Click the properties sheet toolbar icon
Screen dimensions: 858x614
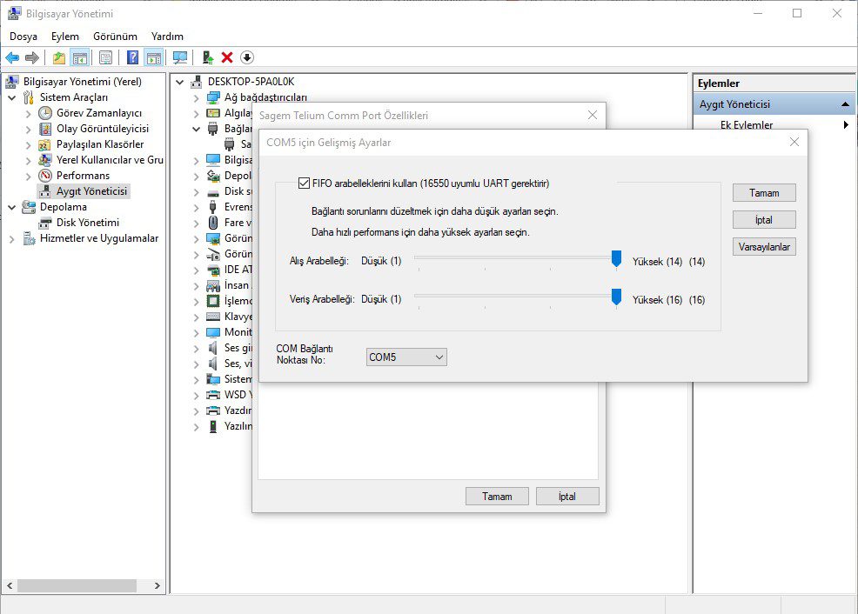(105, 57)
